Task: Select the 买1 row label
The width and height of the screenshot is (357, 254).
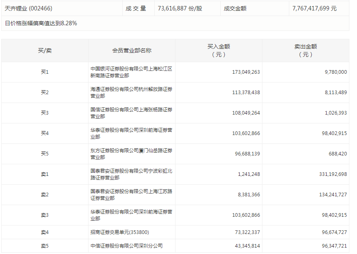Action: [x=45, y=72]
